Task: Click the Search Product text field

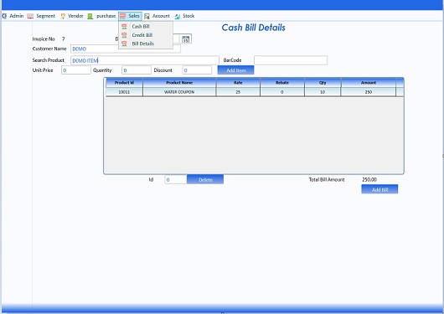Action: click(145, 60)
